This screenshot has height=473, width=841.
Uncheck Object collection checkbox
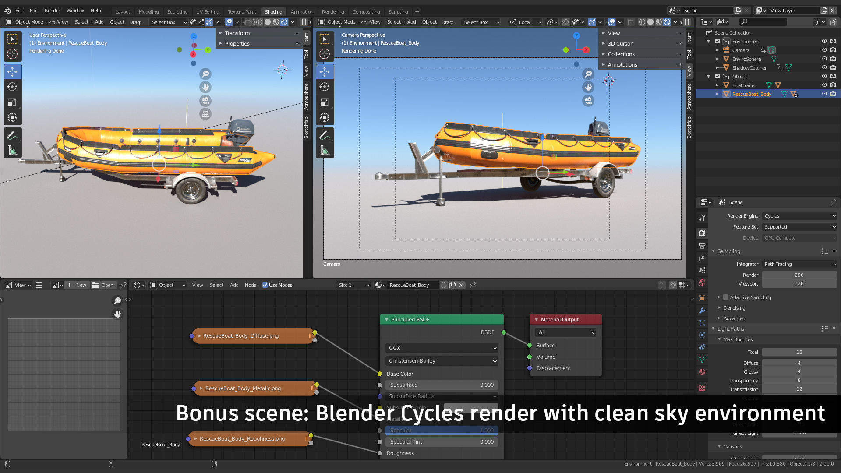[717, 76]
